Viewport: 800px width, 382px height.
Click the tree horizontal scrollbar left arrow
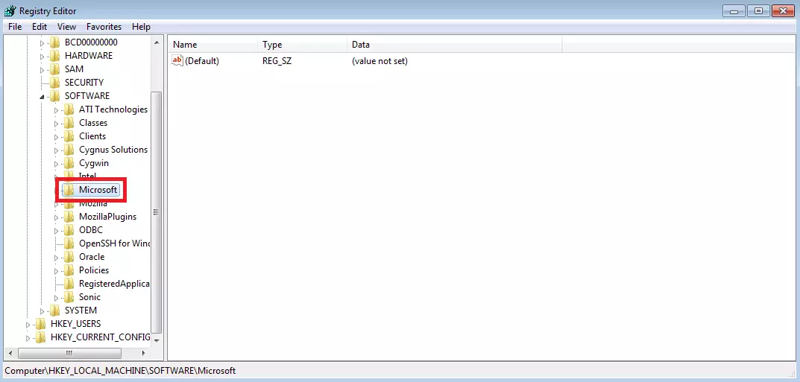tap(9, 353)
